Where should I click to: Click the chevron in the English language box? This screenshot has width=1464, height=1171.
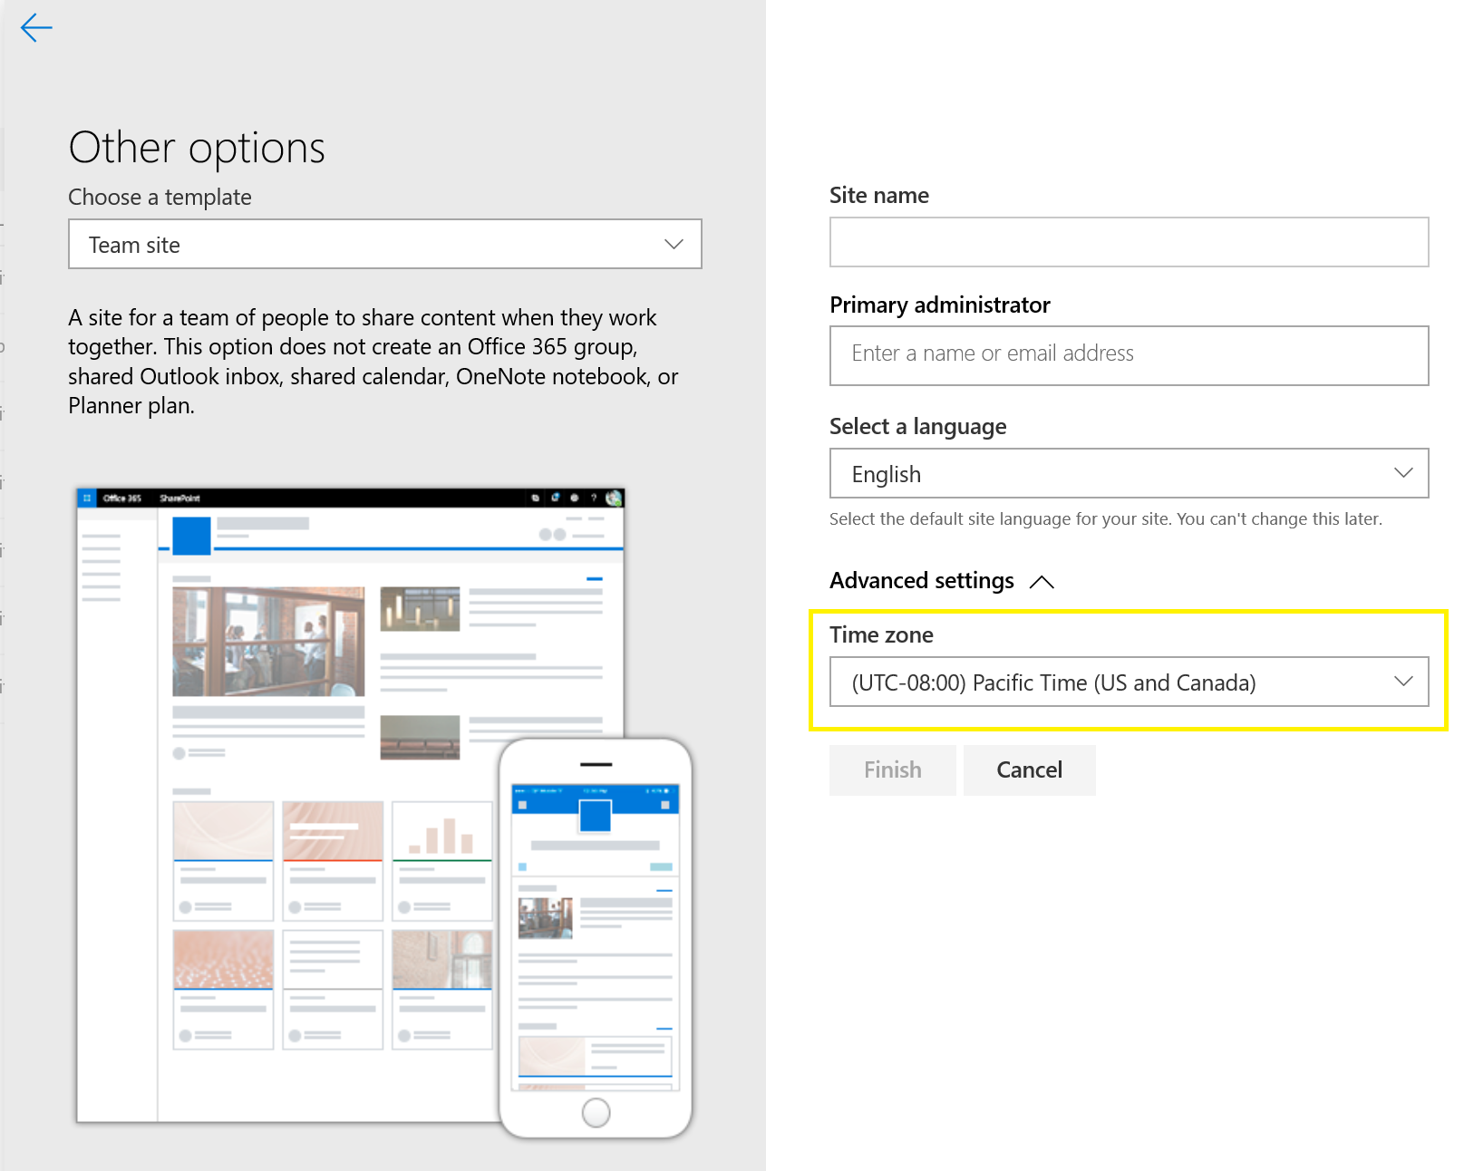tap(1403, 473)
